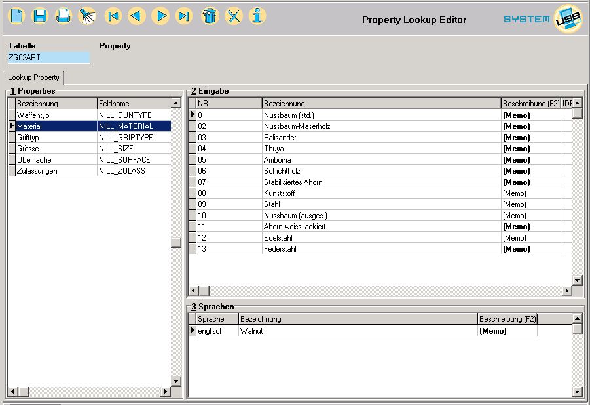Select the Waffentyp property row
Viewport: 590px width, 405px height.
pos(90,115)
